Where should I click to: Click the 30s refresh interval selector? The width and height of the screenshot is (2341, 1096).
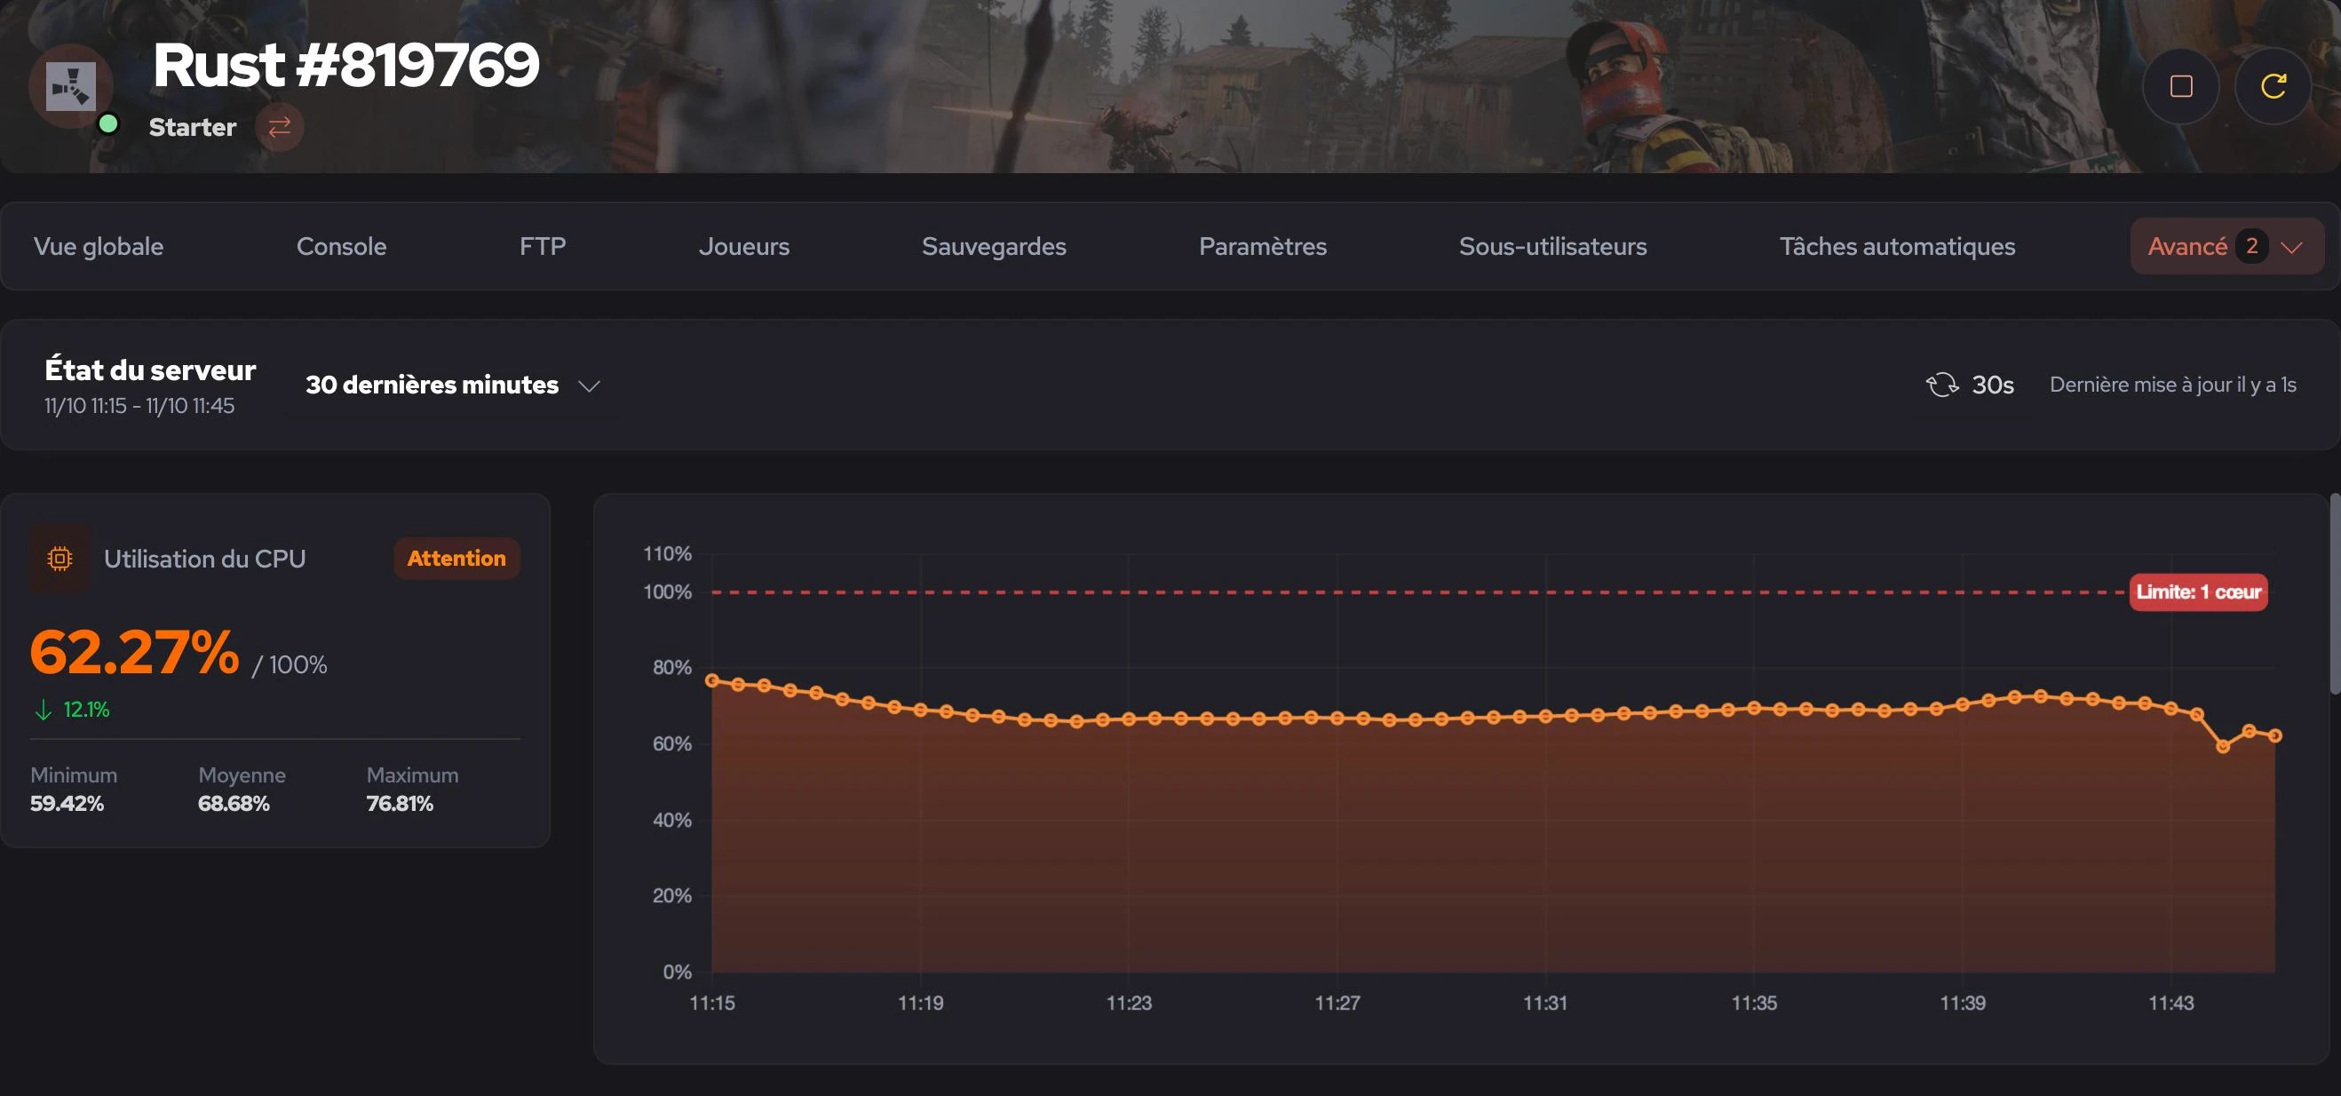coord(1970,385)
